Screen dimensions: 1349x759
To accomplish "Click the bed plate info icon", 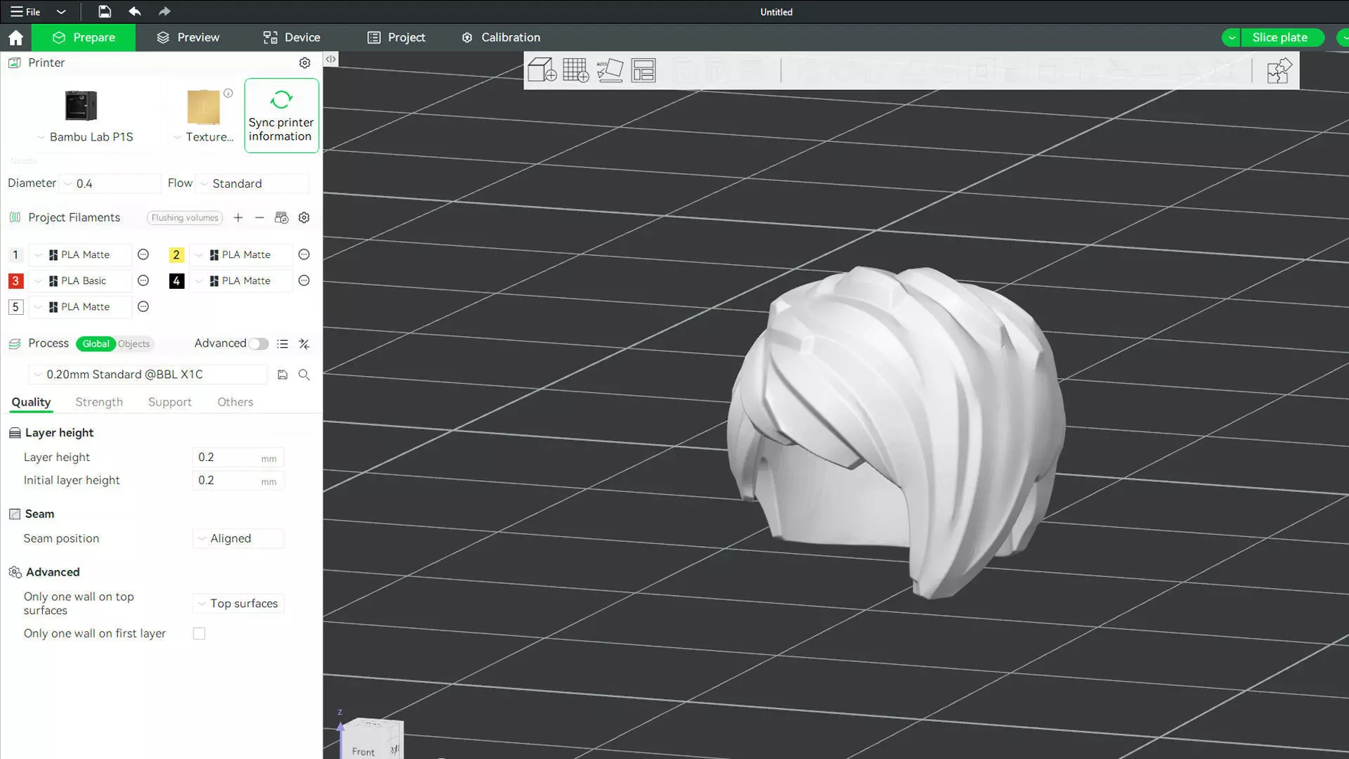I will coord(228,93).
